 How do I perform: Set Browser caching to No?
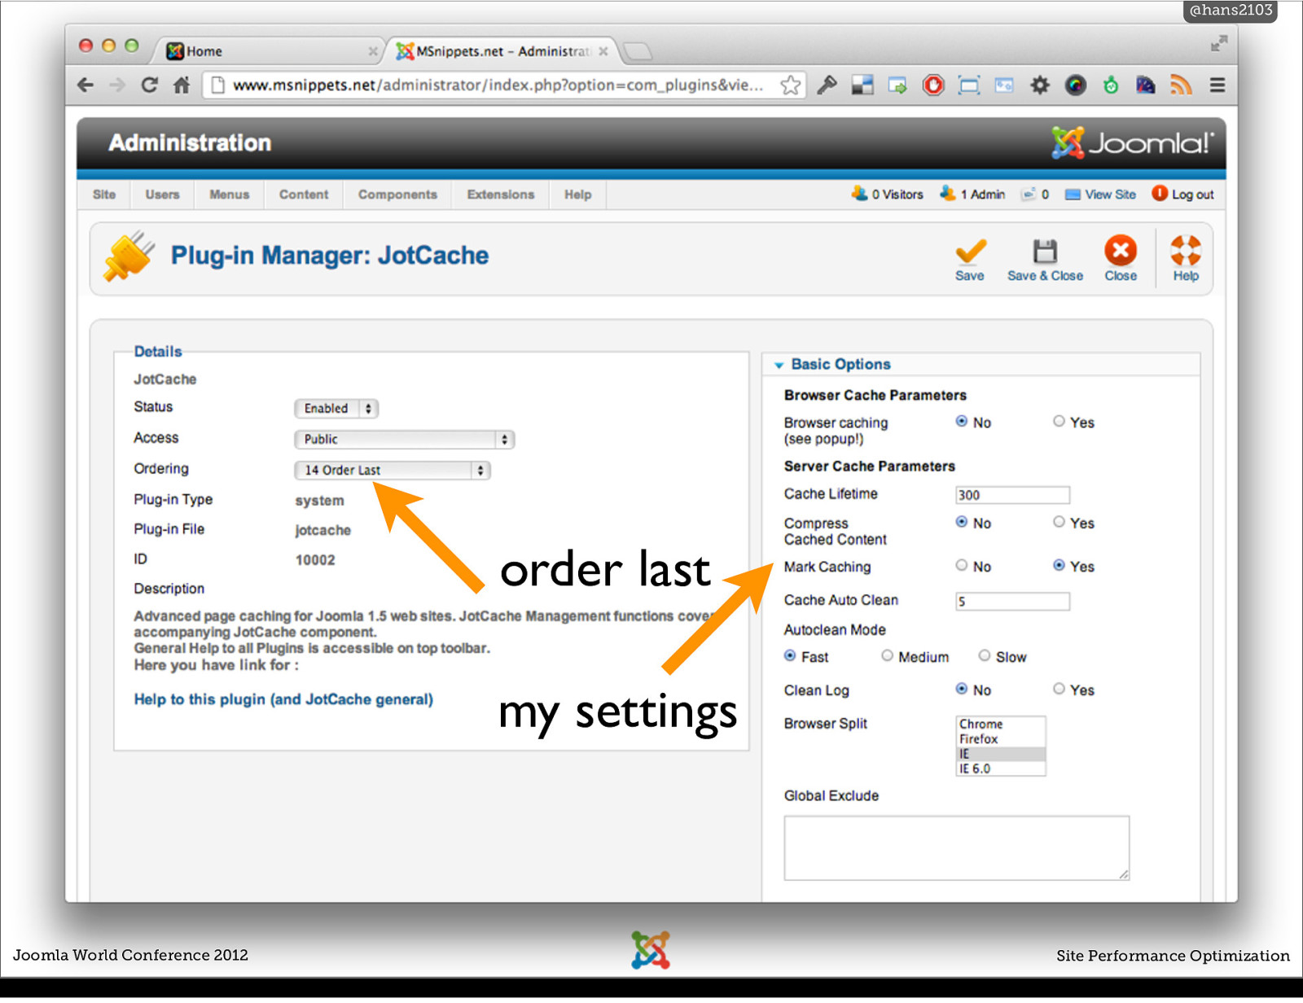[x=962, y=422]
